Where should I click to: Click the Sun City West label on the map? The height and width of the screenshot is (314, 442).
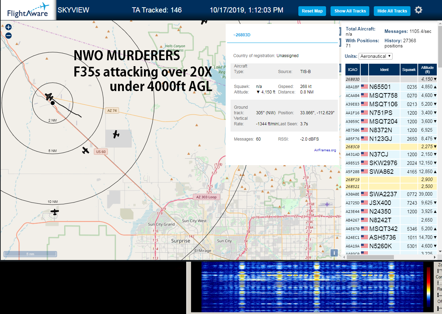(x=194, y=221)
